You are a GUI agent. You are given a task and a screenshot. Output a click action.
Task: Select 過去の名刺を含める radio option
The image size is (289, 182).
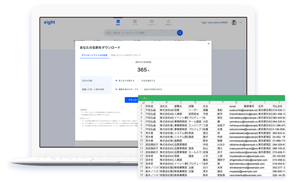142,89
